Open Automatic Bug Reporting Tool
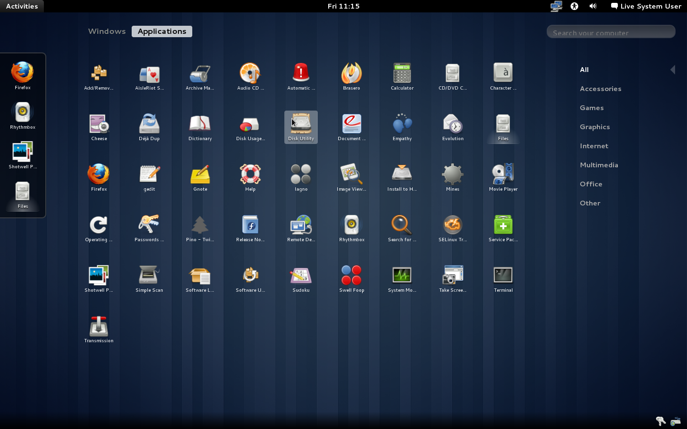687x429 pixels. pos(301,77)
